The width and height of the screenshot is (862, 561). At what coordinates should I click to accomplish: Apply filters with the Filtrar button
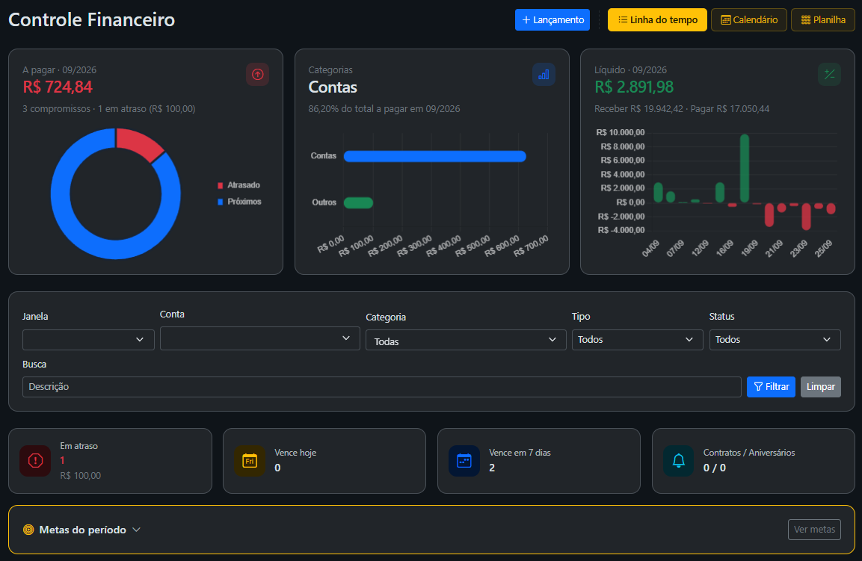coord(771,387)
